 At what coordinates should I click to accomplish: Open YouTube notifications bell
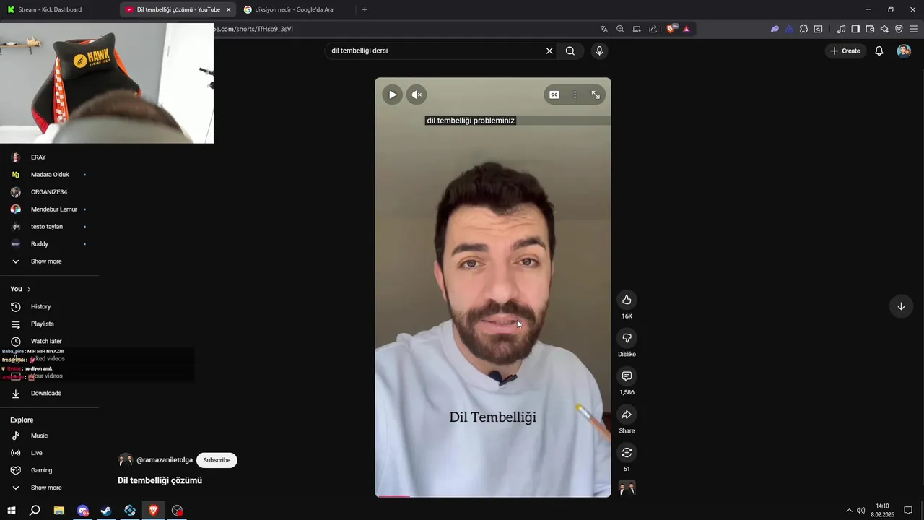pos(879,51)
